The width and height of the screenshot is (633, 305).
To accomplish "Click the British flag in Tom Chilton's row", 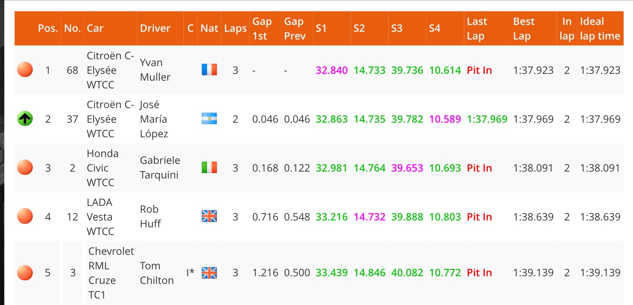I will point(209,273).
